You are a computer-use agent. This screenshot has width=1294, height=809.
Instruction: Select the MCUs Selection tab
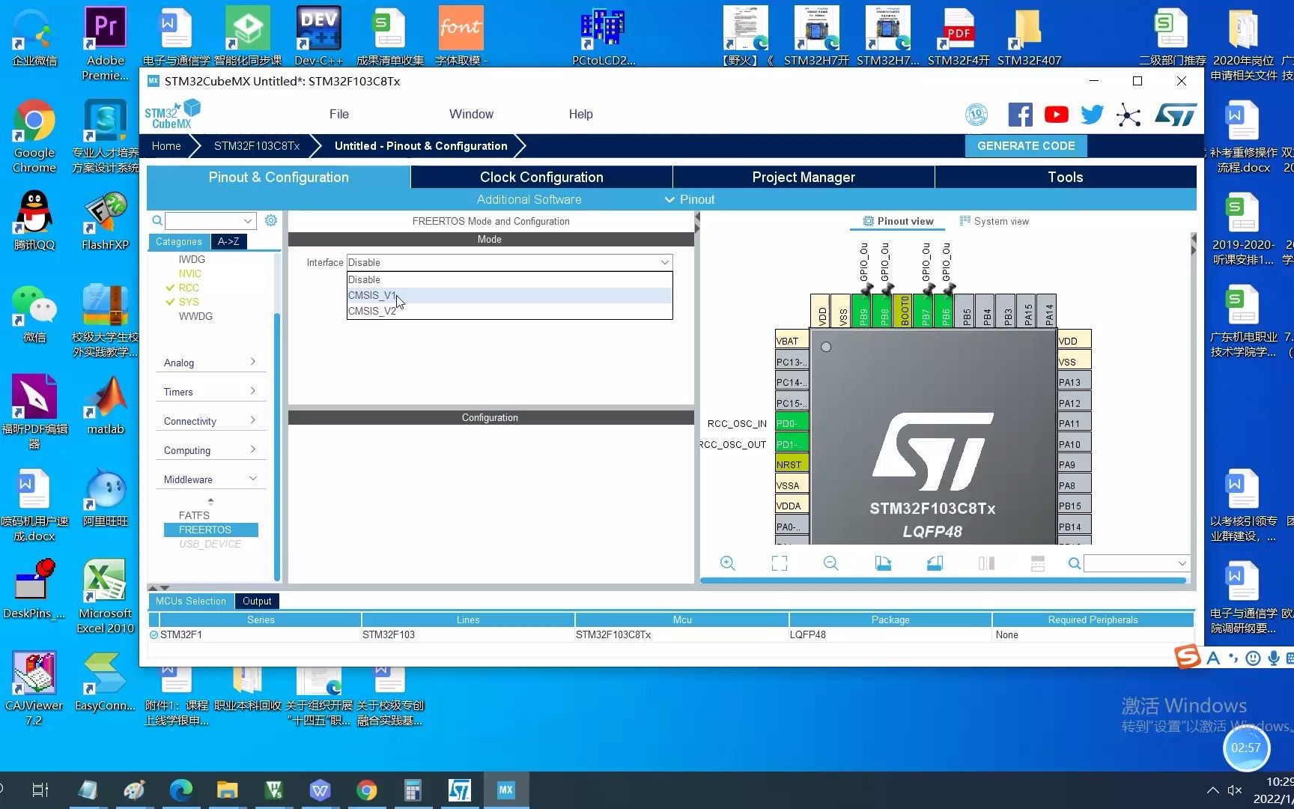point(190,601)
